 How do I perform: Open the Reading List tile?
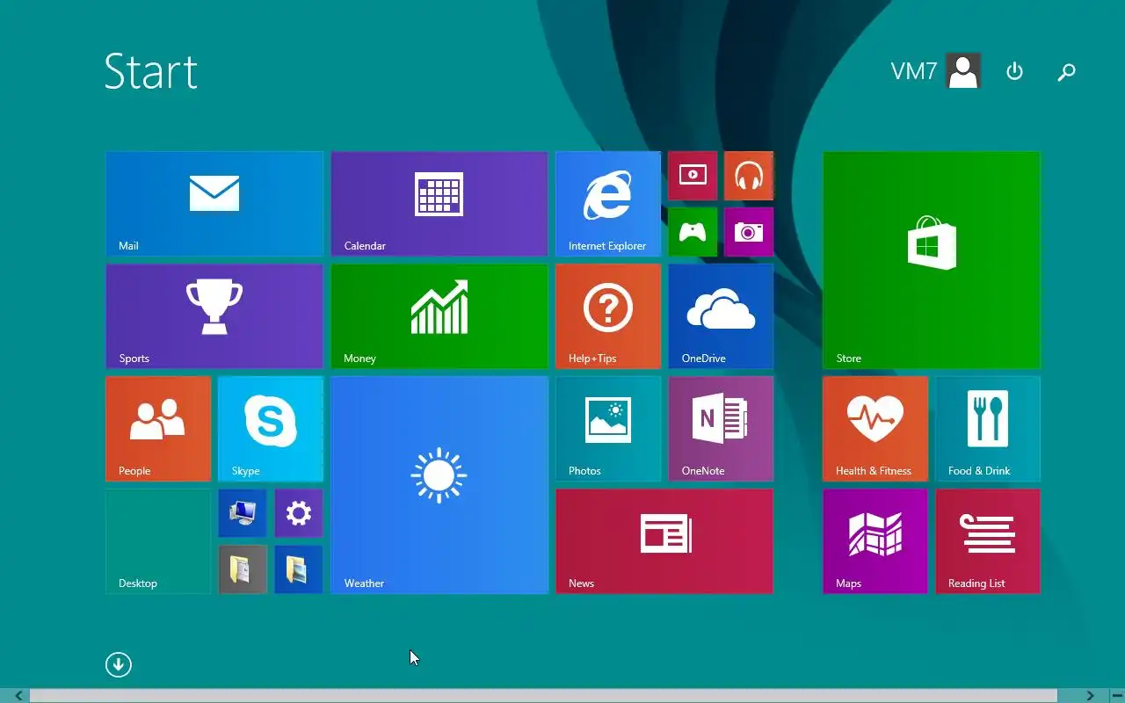click(x=988, y=541)
